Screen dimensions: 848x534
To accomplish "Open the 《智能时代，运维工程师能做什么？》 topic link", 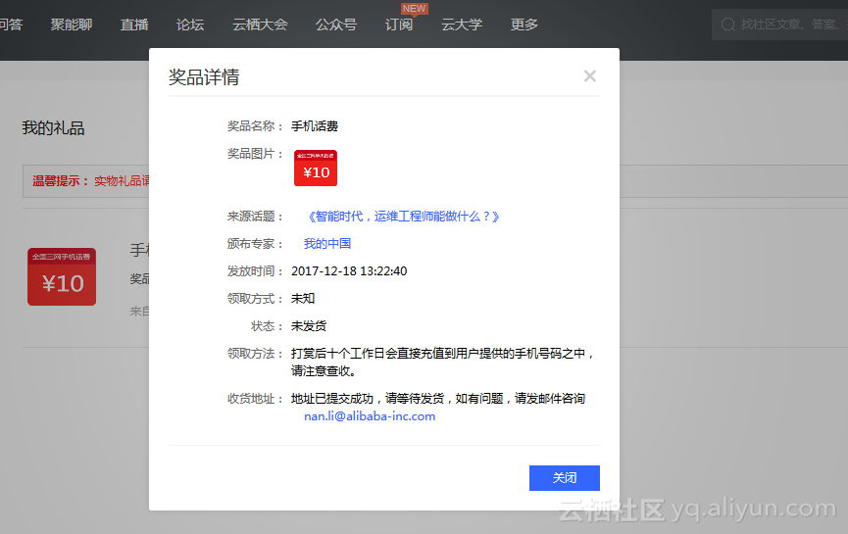I will click(403, 217).
